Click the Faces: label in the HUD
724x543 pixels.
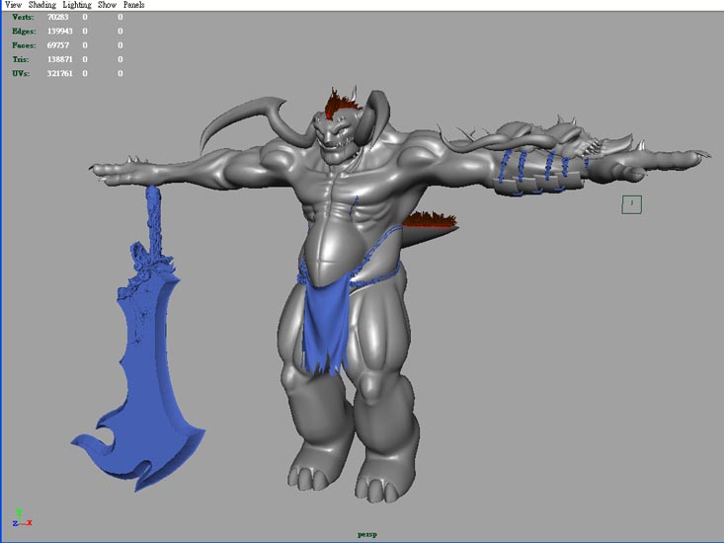(24, 45)
